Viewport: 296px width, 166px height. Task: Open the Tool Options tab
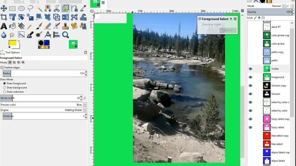(10, 53)
